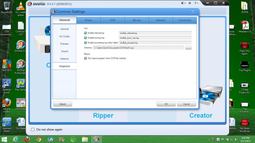This screenshot has height=143, width=255.
Task: Open No Stress WordPress desktop icon
Action: 245,126
